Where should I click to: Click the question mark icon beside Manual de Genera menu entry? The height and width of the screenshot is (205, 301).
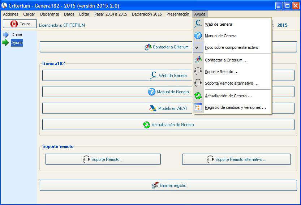(x=198, y=35)
